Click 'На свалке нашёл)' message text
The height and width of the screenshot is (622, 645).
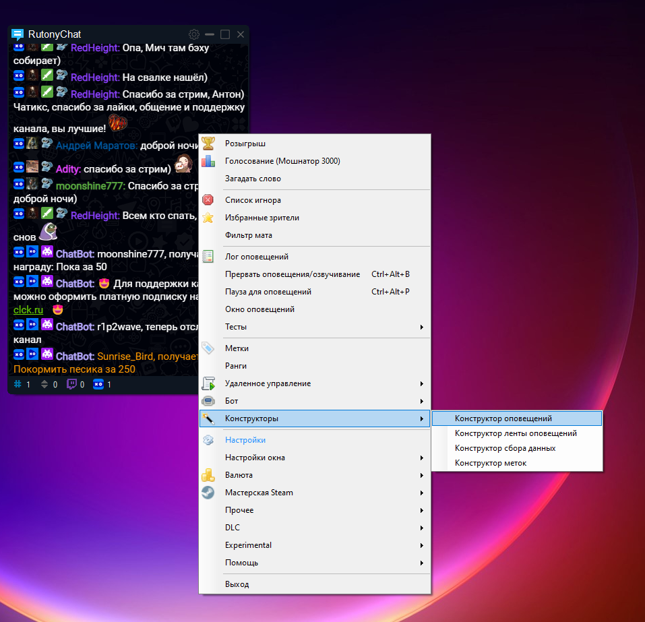[x=165, y=77]
